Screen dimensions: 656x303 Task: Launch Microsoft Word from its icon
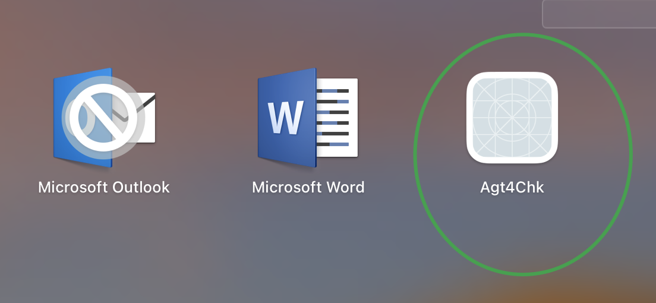[x=308, y=116]
